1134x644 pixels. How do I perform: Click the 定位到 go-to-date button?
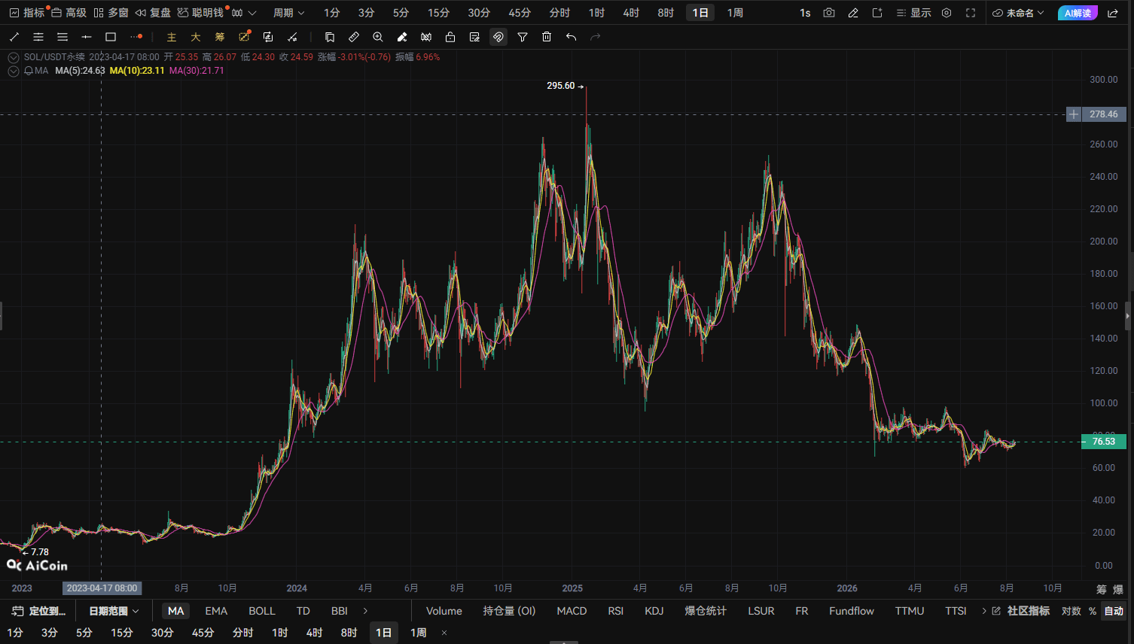coord(39,611)
